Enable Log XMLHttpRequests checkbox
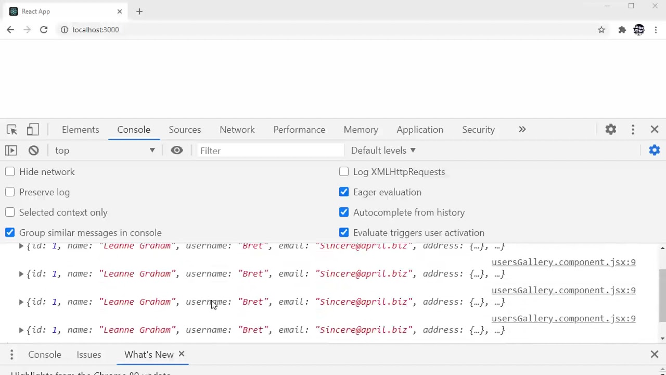This screenshot has height=375, width=666. coord(344,172)
